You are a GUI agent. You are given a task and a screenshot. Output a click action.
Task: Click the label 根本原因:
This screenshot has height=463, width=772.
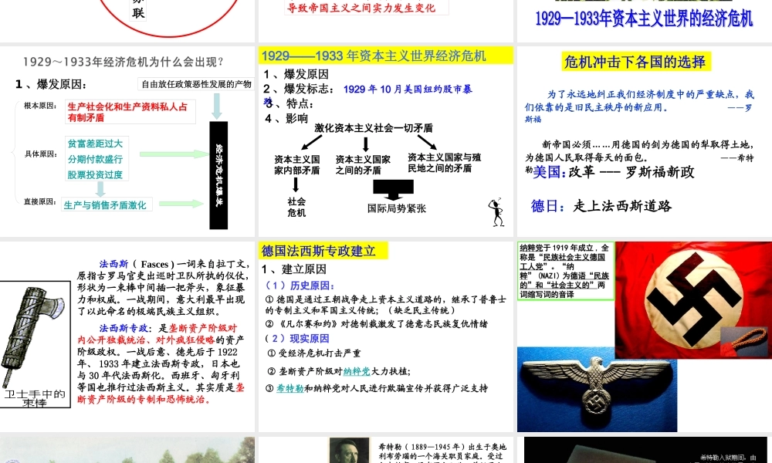click(x=40, y=106)
